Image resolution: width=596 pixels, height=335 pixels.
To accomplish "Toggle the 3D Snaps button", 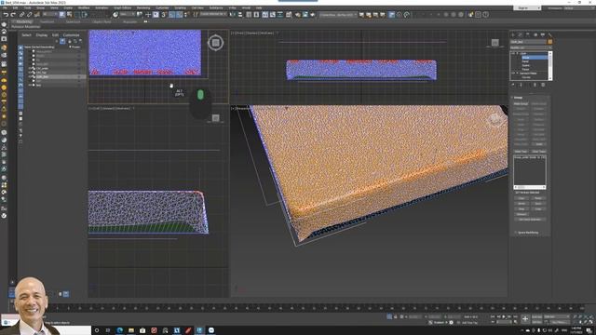I will 164,15.
